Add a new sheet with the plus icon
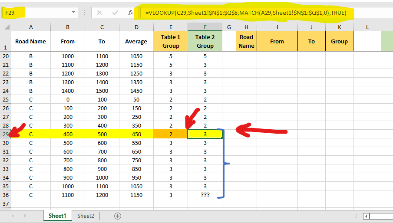Image resolution: width=393 pixels, height=223 pixels. pyautogui.click(x=118, y=216)
